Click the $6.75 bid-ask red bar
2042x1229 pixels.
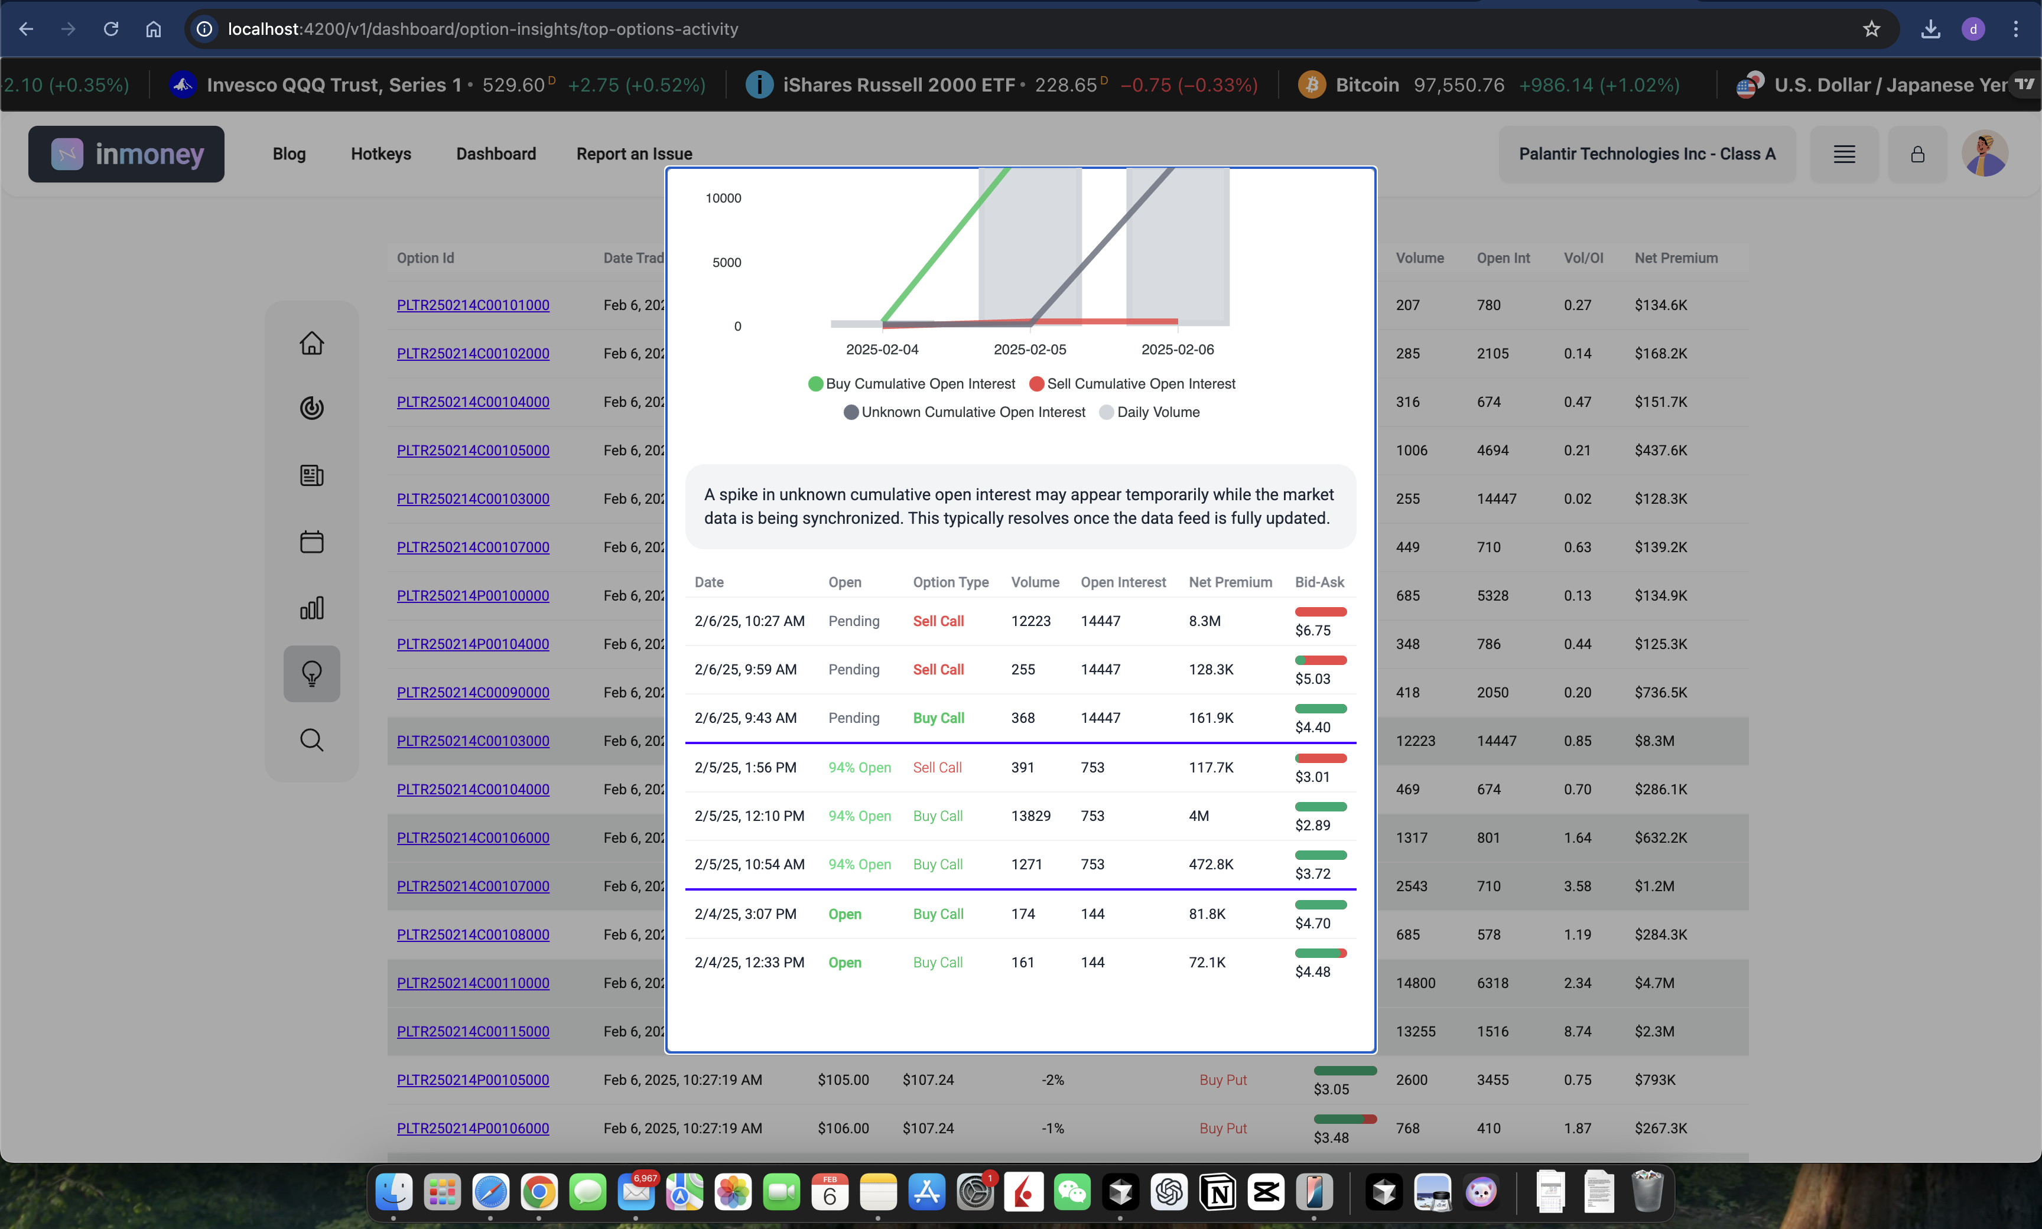tap(1321, 612)
